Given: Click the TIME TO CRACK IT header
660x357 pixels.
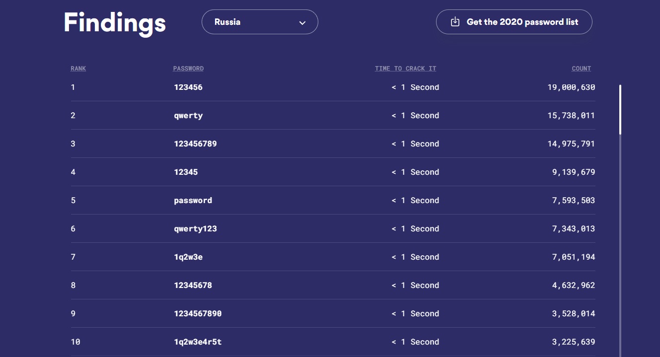Looking at the screenshot, I should pyautogui.click(x=405, y=69).
